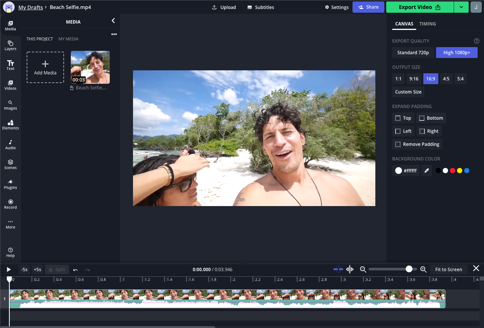484x328 pixels.
Task: Select Standard 720p export quality
Action: (413, 53)
